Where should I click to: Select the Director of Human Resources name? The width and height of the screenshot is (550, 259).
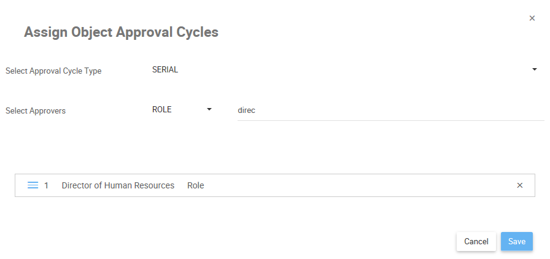pyautogui.click(x=118, y=185)
